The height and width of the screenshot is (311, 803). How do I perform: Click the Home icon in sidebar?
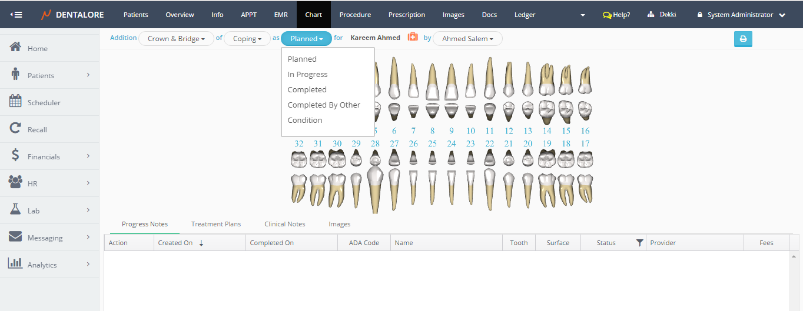(16, 48)
